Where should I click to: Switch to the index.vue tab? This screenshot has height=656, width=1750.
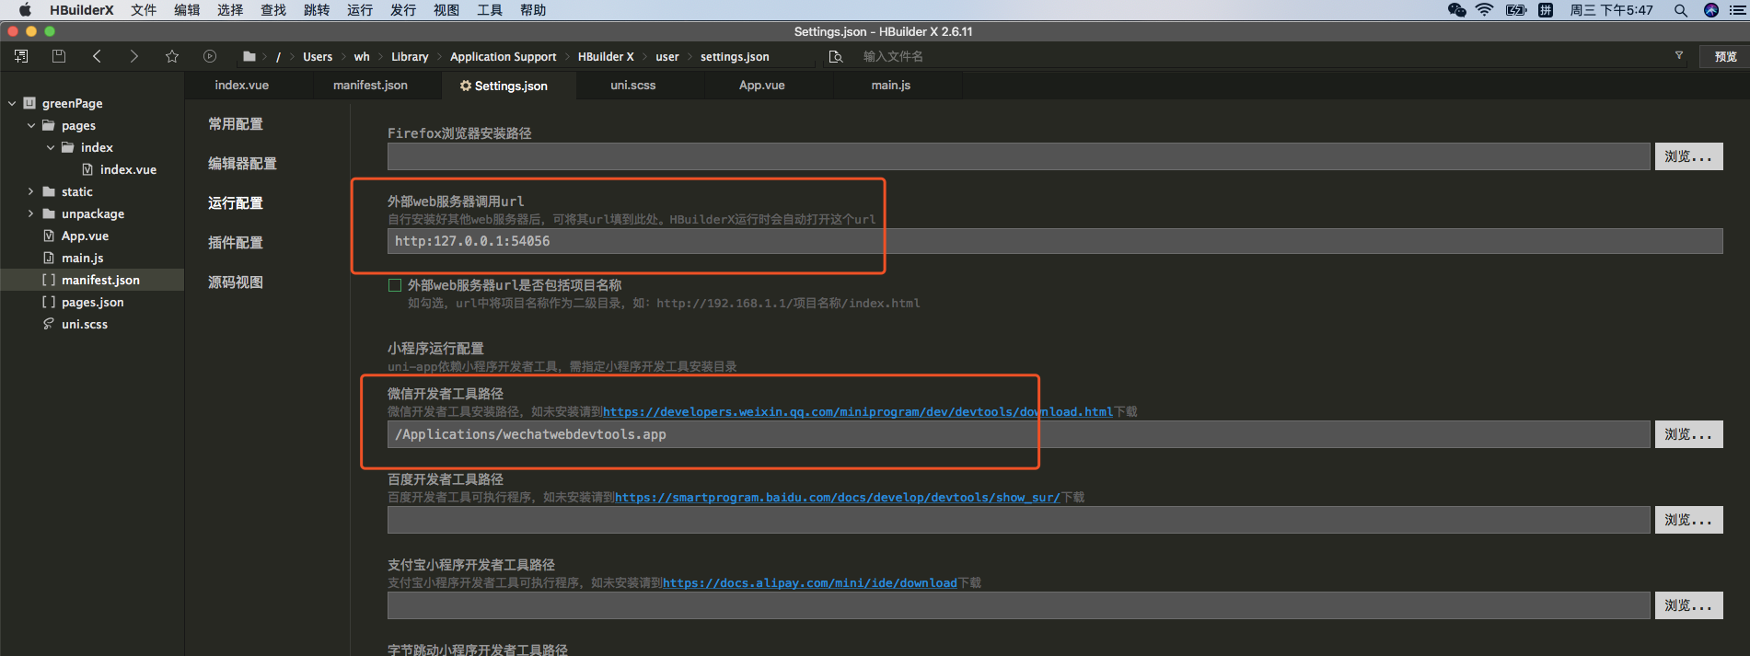pos(242,85)
